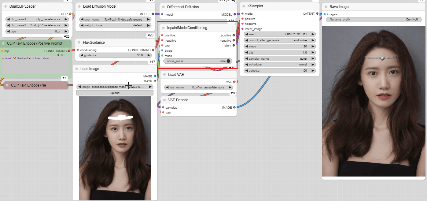Click the CONDITIONING output port on FluxGuidance
This screenshot has width=427, height=201.
click(153, 50)
